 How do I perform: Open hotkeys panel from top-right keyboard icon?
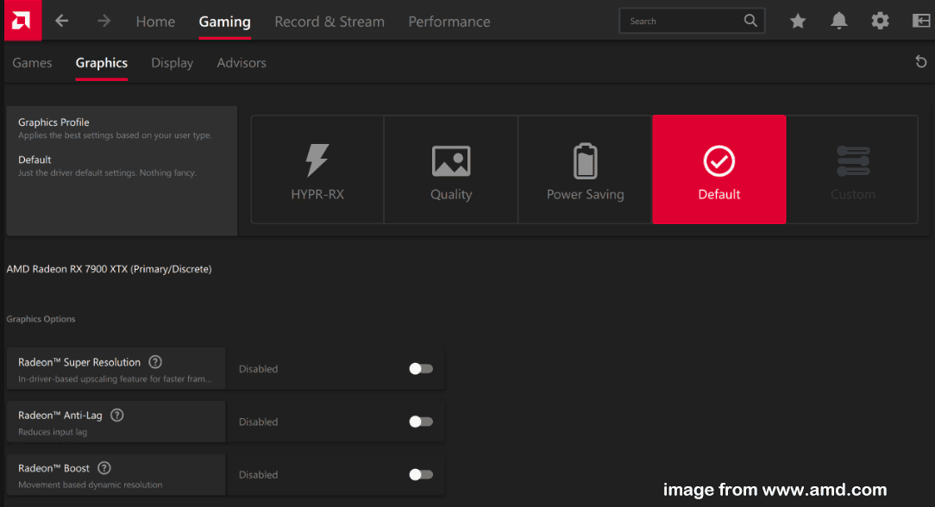(918, 21)
